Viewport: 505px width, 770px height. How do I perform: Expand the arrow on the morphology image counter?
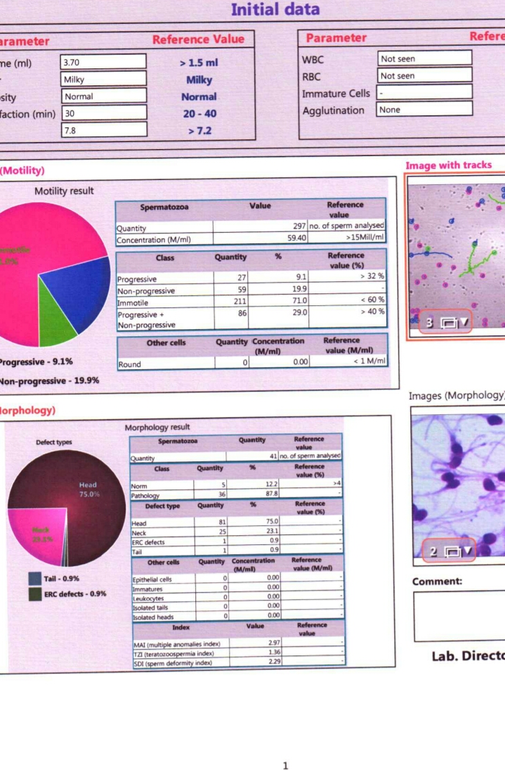[467, 551]
